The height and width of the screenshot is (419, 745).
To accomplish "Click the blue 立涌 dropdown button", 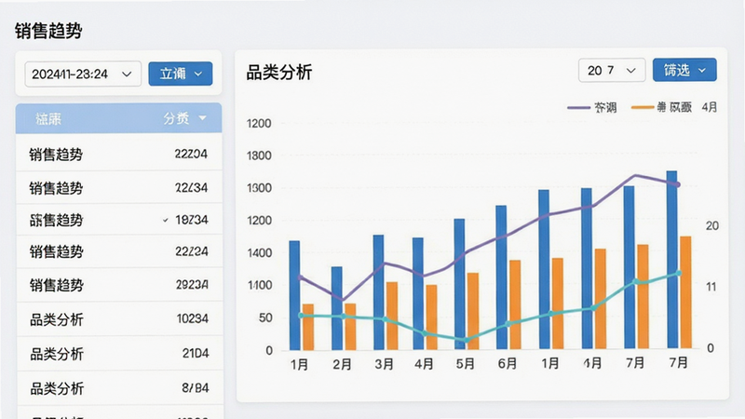I will (181, 74).
